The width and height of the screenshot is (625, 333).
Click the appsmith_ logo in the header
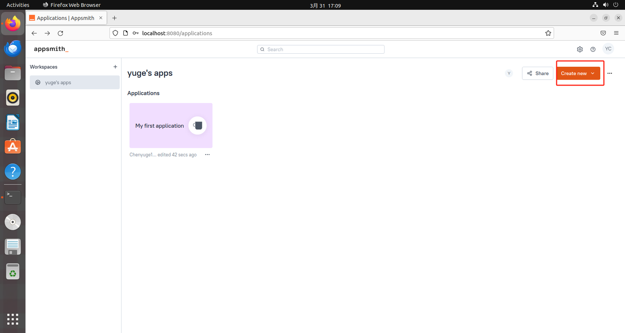[51, 49]
